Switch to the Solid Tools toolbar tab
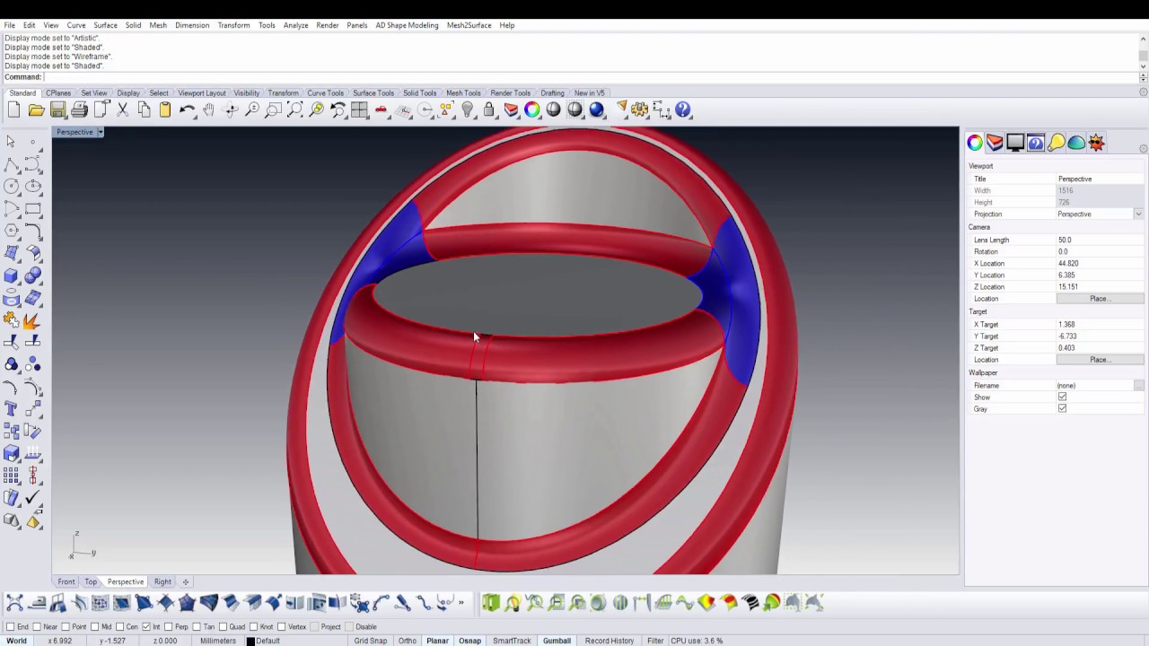The width and height of the screenshot is (1149, 646). click(x=419, y=92)
